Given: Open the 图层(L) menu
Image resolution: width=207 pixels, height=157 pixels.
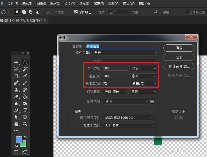Looking at the screenshot, I should click(x=55, y=4).
